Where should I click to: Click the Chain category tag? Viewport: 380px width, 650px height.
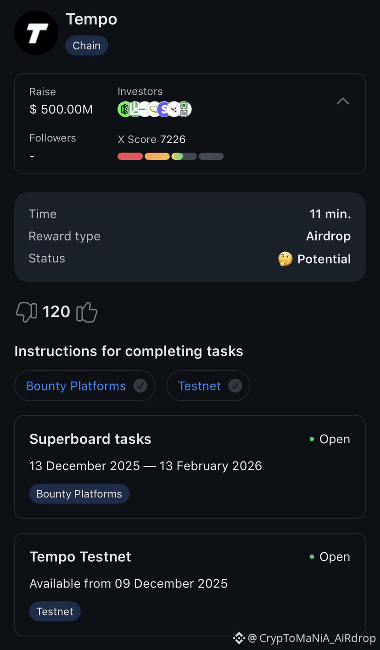[x=87, y=45]
